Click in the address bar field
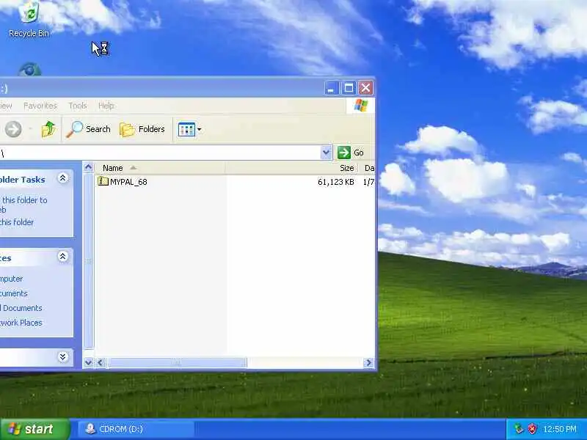 click(x=160, y=153)
